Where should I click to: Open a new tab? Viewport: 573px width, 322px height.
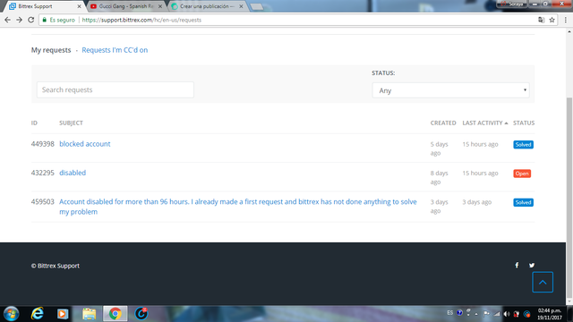(257, 6)
